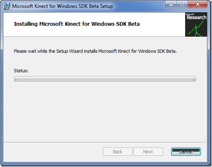Click the disabled Next button
The image size is (212, 167).
click(x=148, y=152)
